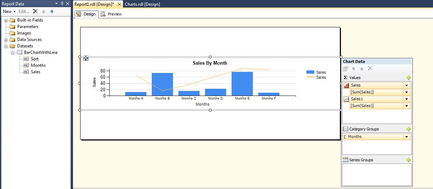Collapse the Datasets node

6,46
